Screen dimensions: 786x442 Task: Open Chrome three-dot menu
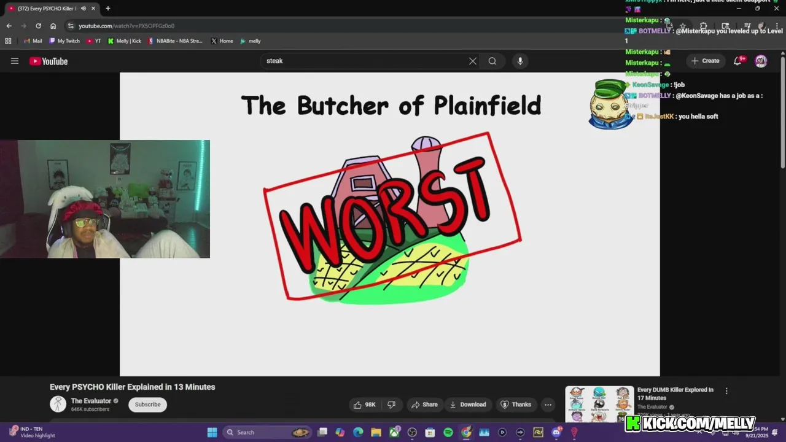click(x=777, y=26)
